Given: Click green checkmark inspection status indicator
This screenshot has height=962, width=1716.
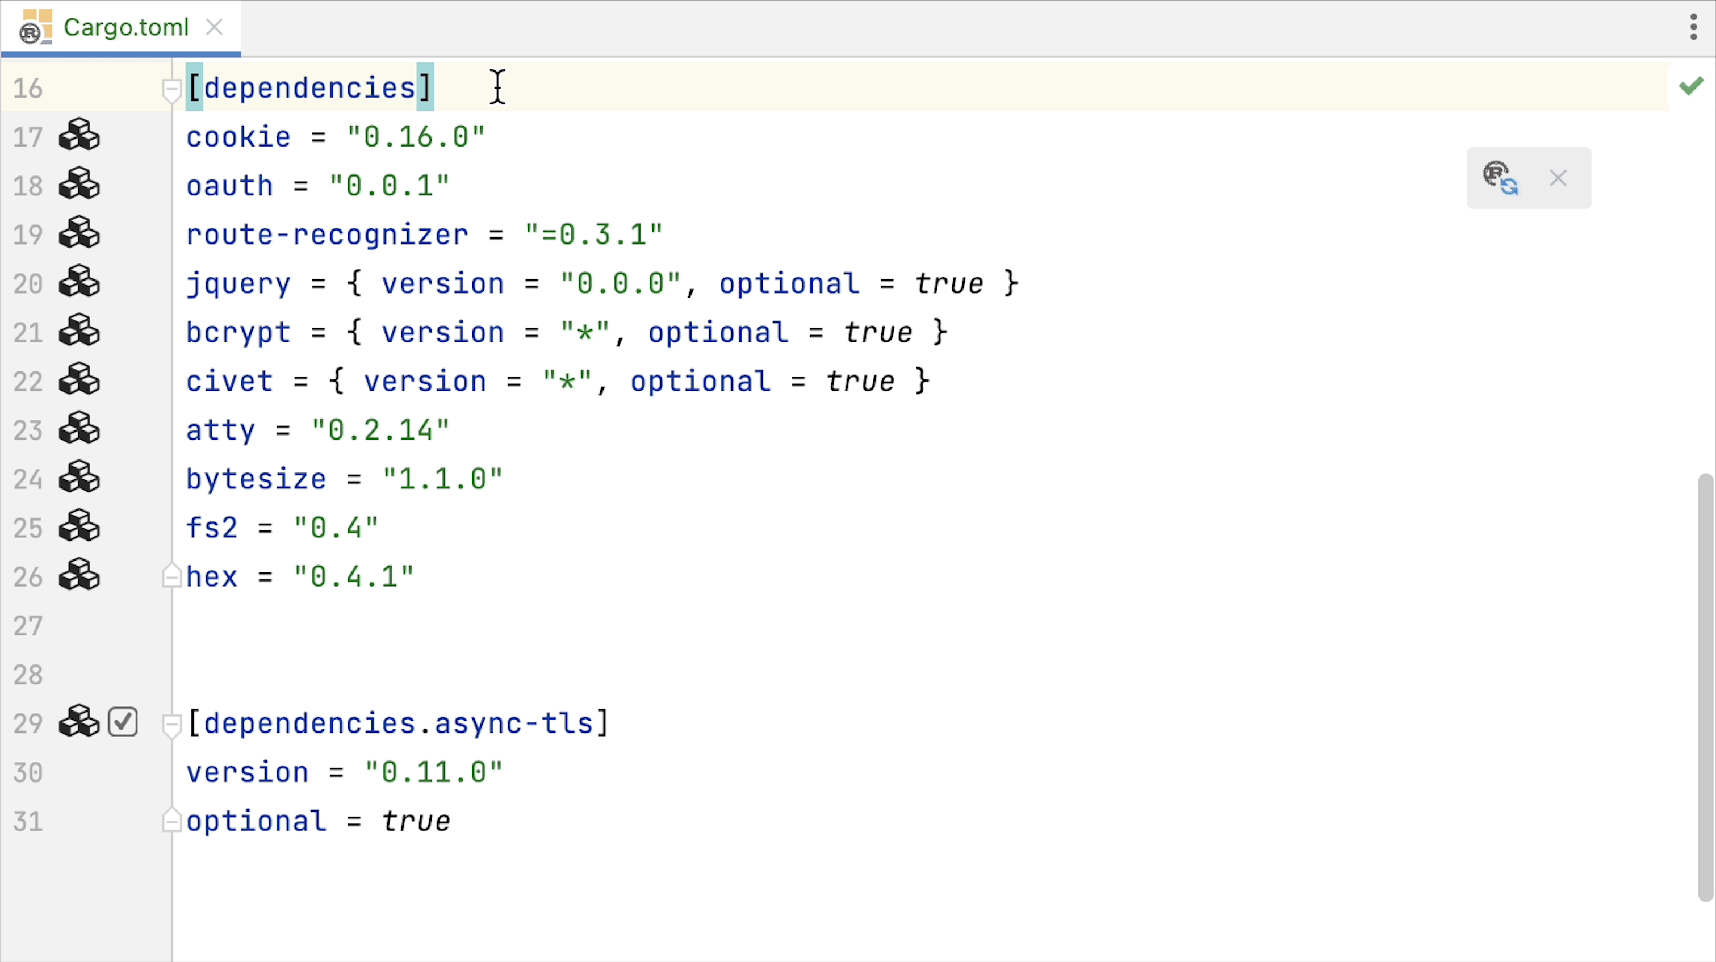Looking at the screenshot, I should [x=1690, y=87].
